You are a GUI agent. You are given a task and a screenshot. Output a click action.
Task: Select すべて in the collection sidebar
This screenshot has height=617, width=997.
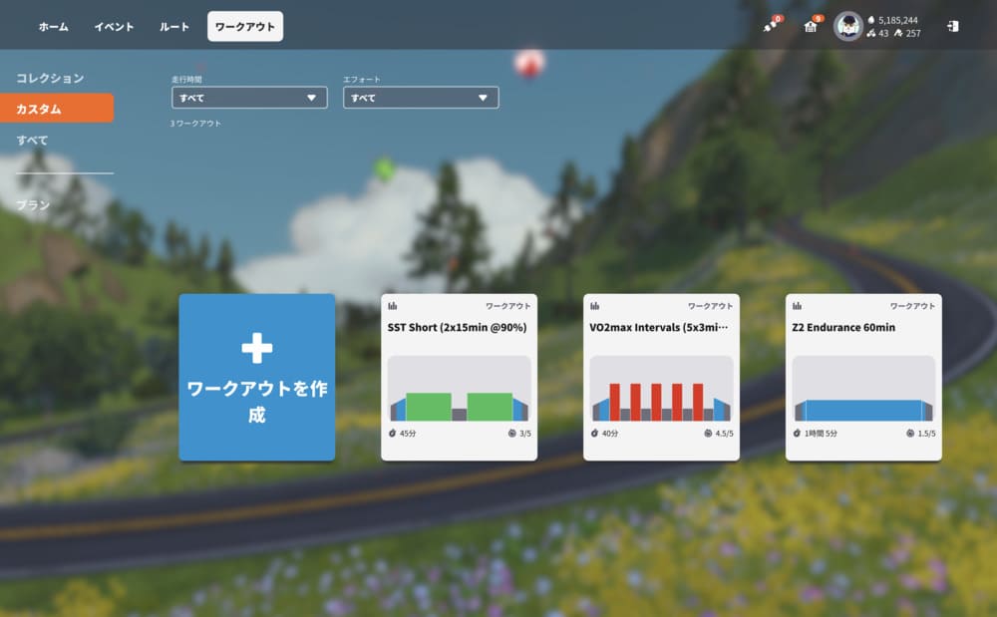coord(32,141)
